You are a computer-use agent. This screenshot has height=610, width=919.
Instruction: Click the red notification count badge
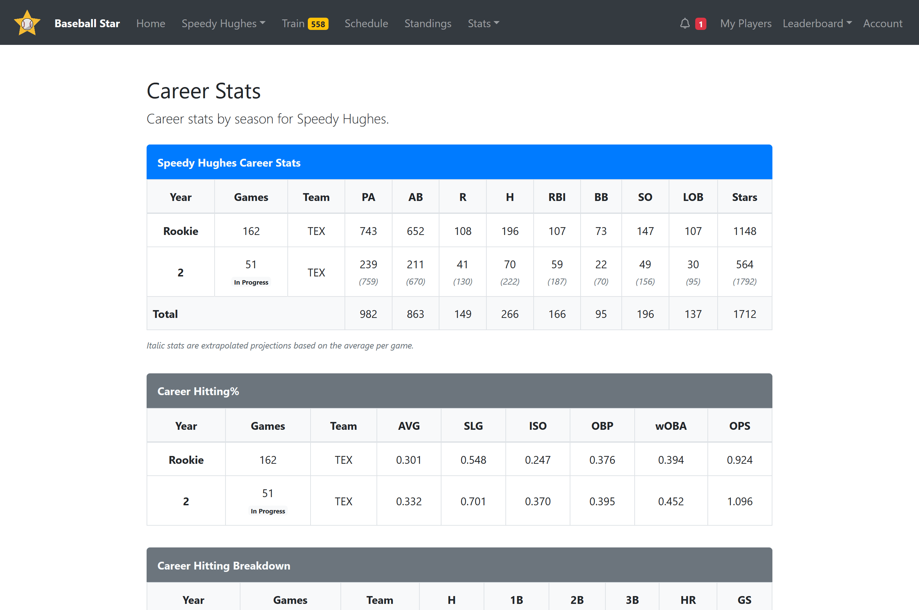[x=700, y=23]
